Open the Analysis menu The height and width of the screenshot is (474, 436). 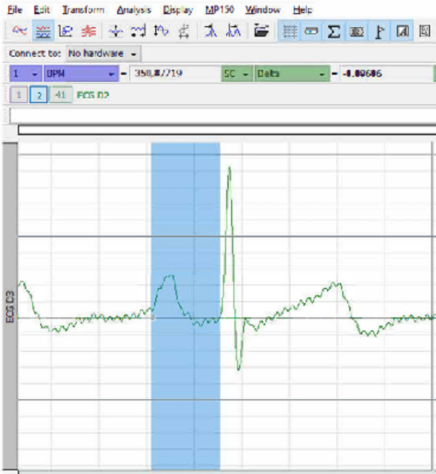[134, 10]
